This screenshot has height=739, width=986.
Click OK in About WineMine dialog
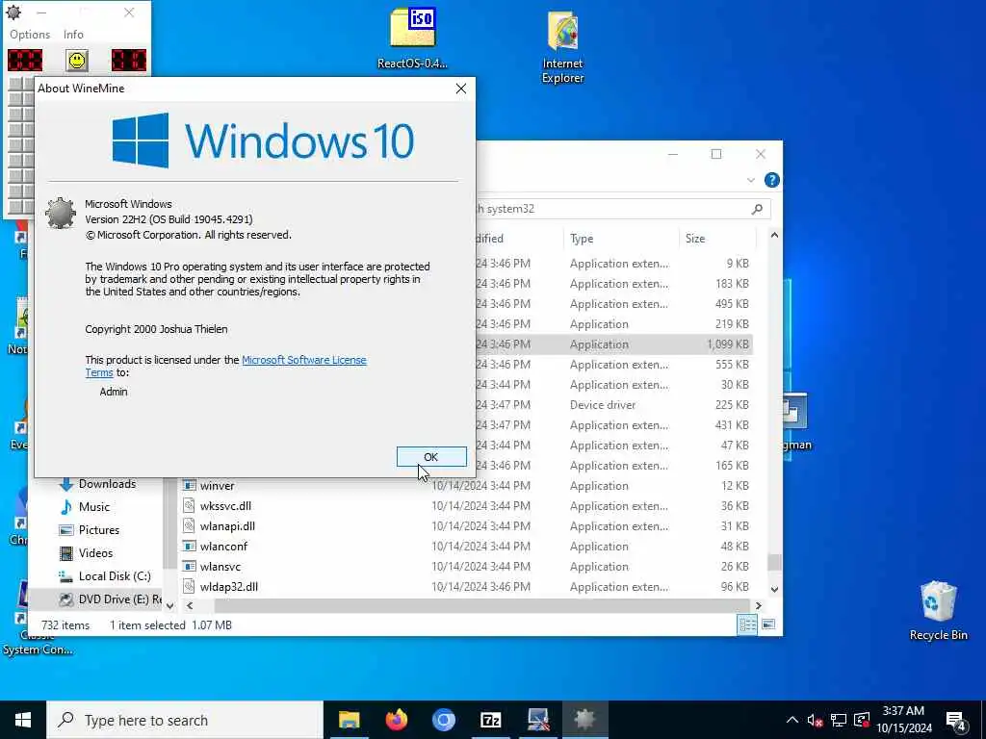[x=431, y=457]
